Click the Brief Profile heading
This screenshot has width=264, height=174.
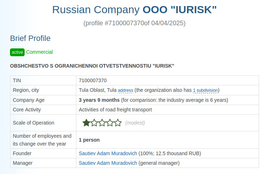coord(30,38)
